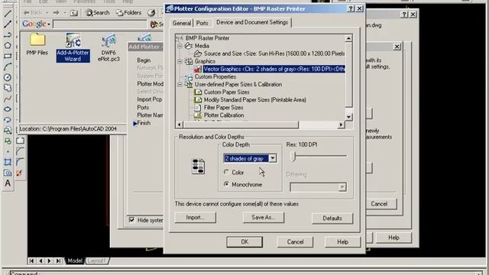Click the Begin step in wizard list
Screen dimensions: 489x275
pyautogui.click(x=144, y=60)
